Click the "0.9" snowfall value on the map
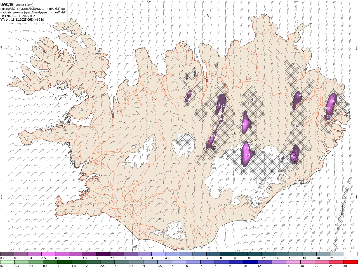 click(x=247, y=149)
